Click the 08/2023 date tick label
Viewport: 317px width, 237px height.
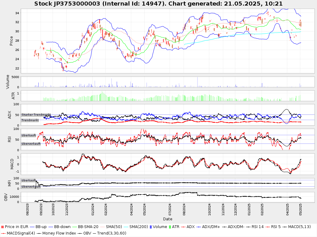coord(27,210)
